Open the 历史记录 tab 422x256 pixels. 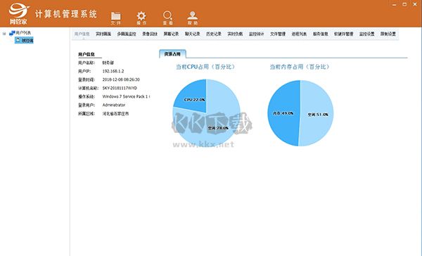[214, 34]
